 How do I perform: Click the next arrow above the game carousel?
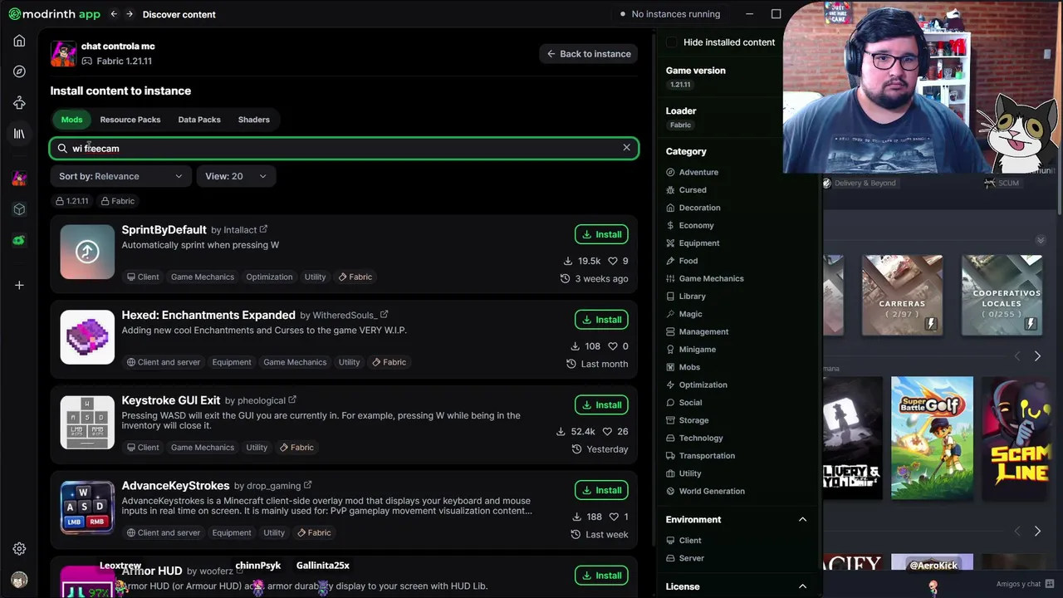(1037, 356)
